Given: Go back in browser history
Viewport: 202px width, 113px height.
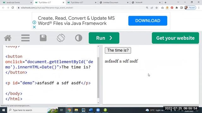Looking at the screenshot, I should [3, 8].
